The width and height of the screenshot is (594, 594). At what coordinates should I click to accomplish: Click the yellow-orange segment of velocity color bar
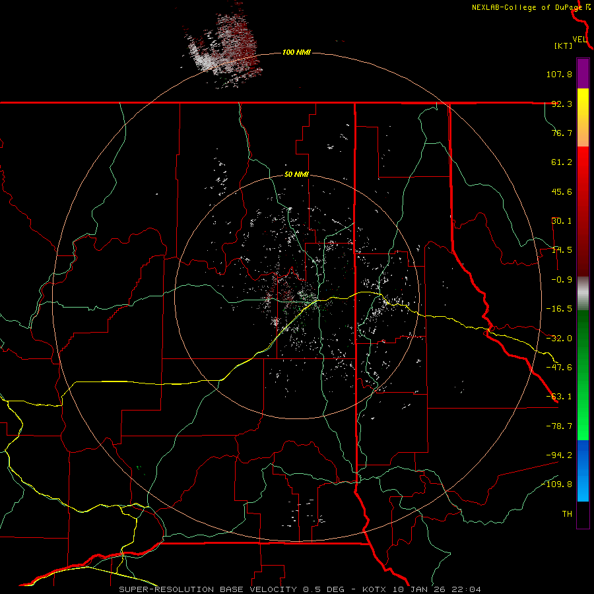click(583, 117)
